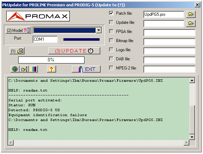The height and width of the screenshot is (154, 203).
Task: Click the 0% progress bar
Action: [x=51, y=60]
